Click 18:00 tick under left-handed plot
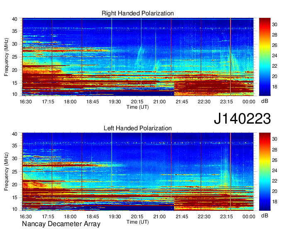282x229 pixels. click(x=70, y=217)
